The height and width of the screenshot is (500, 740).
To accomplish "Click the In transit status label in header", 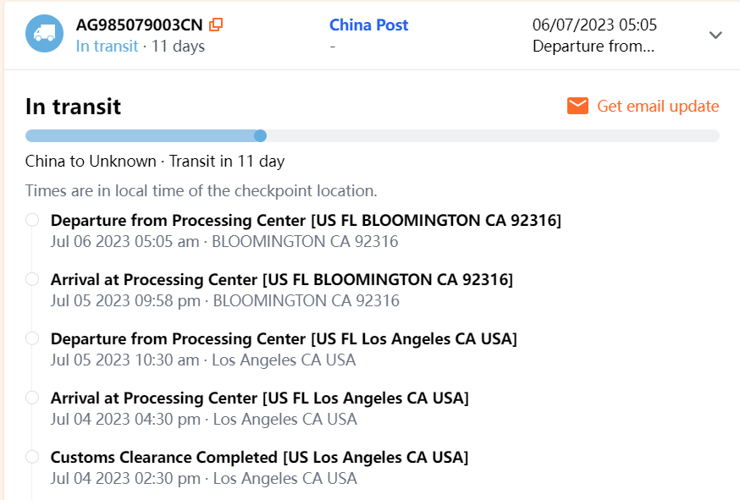I will click(107, 46).
